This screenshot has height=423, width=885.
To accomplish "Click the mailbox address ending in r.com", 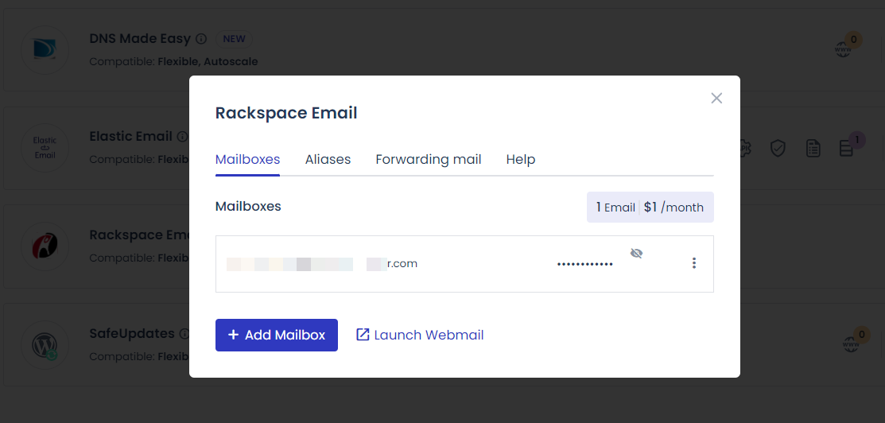I will tap(322, 264).
